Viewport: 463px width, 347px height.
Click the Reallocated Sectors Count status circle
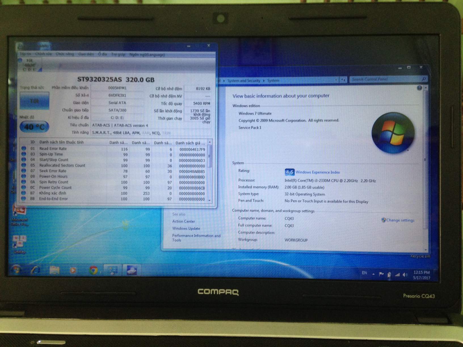coord(24,165)
